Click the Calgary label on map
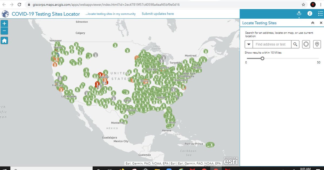The height and width of the screenshot is (170, 324). coord(80,33)
